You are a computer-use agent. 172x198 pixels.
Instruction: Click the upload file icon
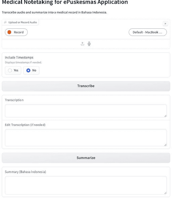pyautogui.click(x=83, y=44)
